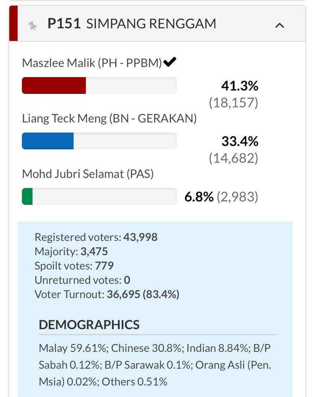Select candidate Mohd Jubri Selamat (PAS)
313x397 pixels.
(88, 174)
